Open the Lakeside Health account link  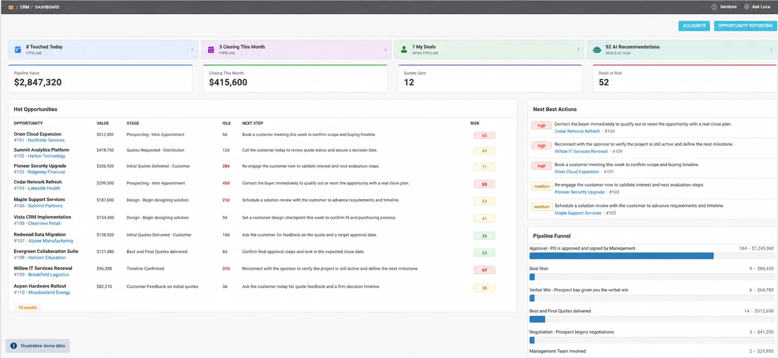(x=44, y=188)
